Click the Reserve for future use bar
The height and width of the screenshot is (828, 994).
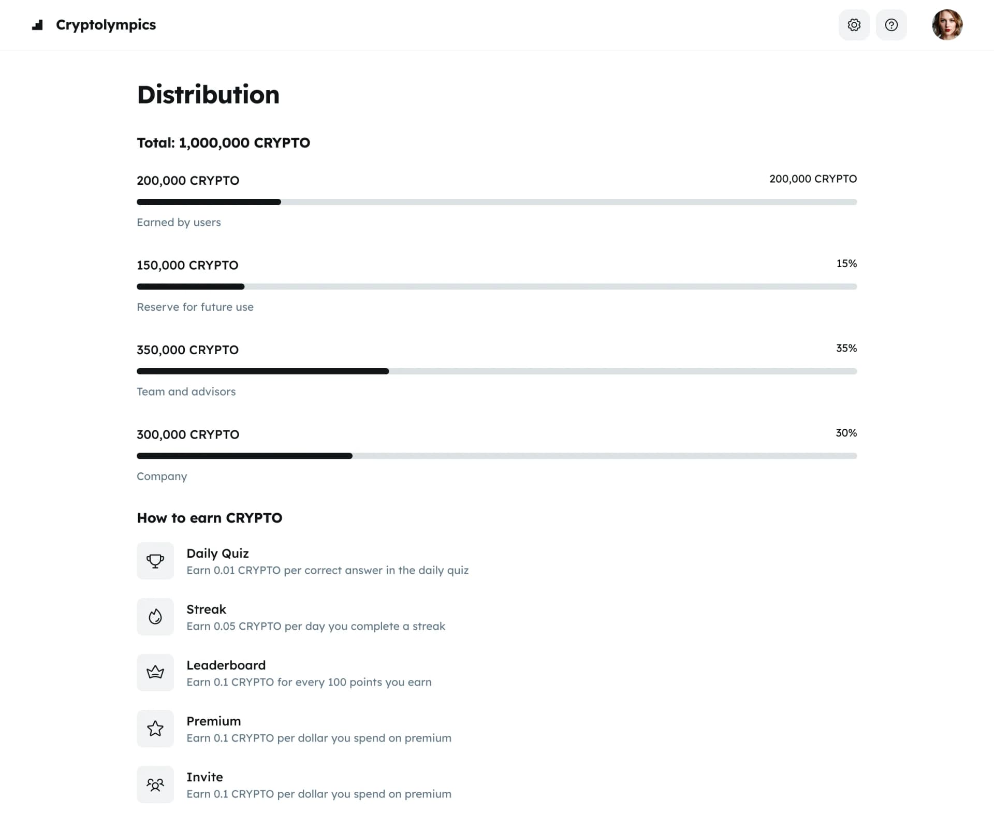coord(496,286)
